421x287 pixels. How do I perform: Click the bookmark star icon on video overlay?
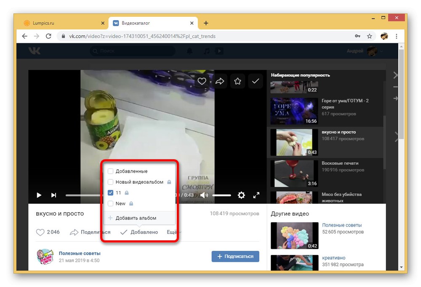[237, 81]
